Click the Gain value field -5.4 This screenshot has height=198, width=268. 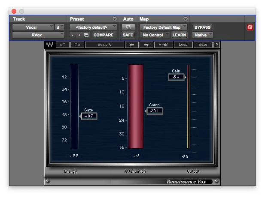click(176, 77)
